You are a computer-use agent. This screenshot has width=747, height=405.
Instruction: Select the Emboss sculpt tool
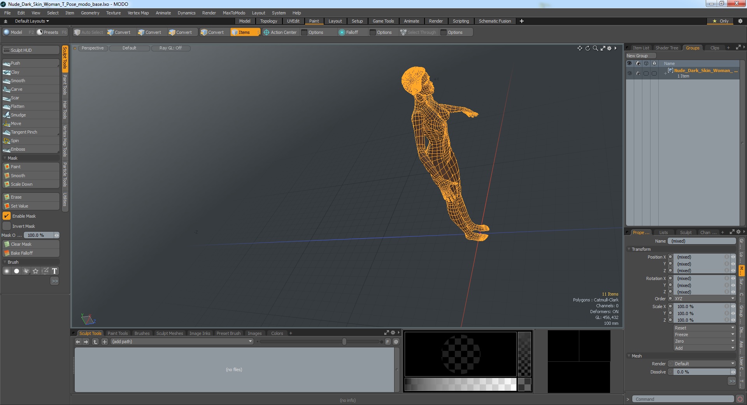pos(31,149)
